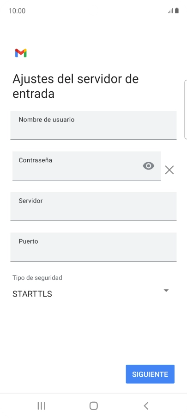Tap the Nombre de usuario label text
The image size is (187, 418).
[x=47, y=120]
